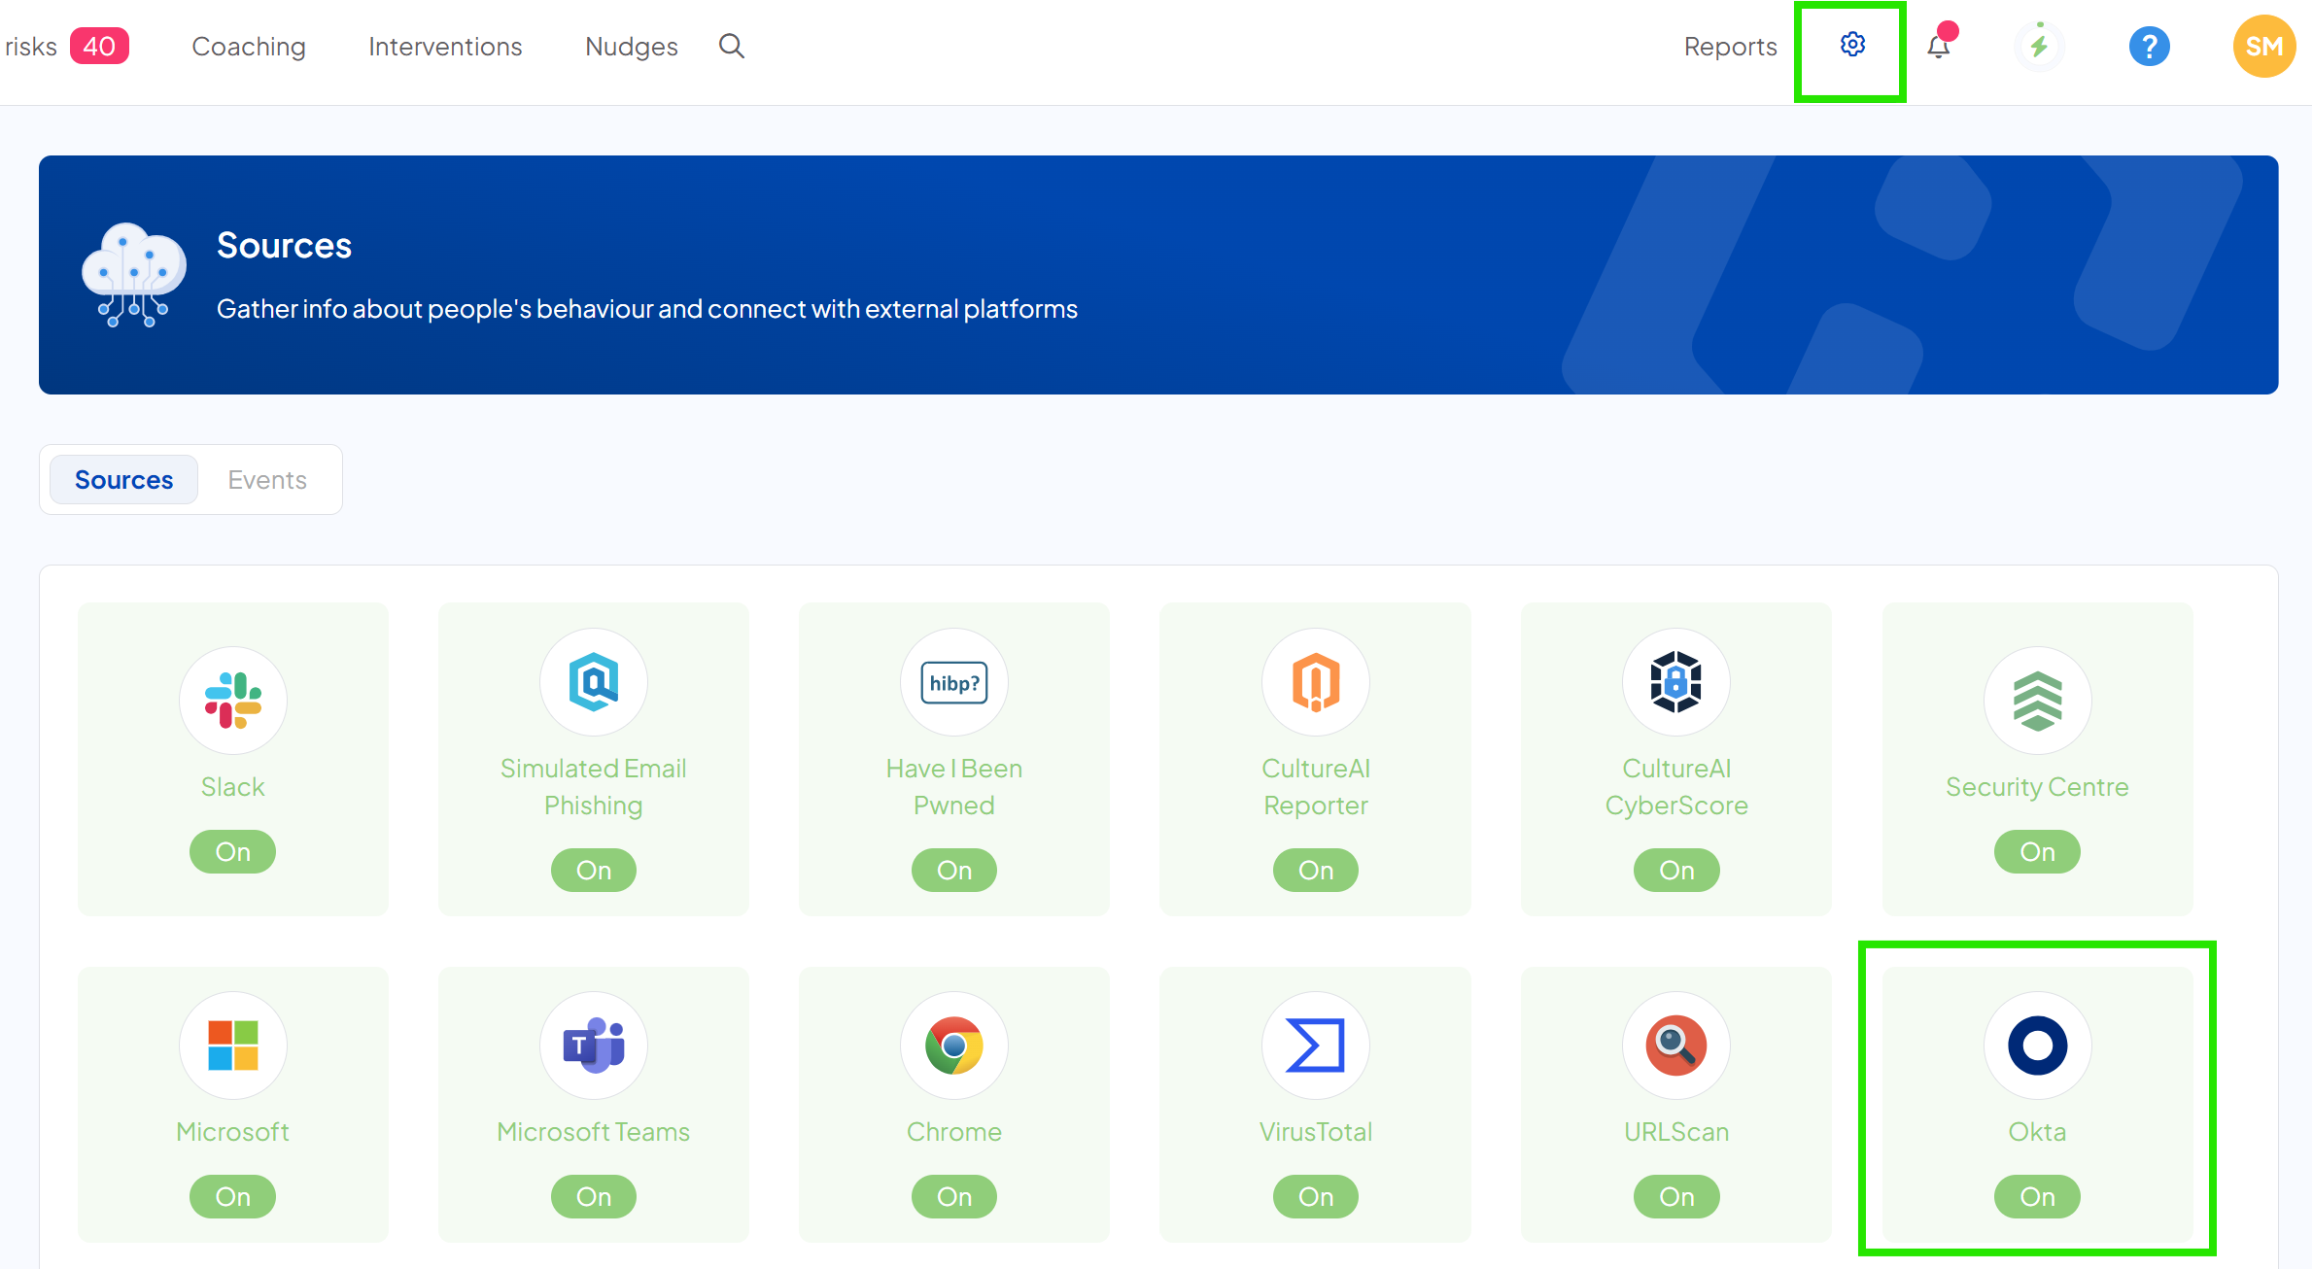Open the Slack source icon
The image size is (2313, 1269).
tap(233, 701)
